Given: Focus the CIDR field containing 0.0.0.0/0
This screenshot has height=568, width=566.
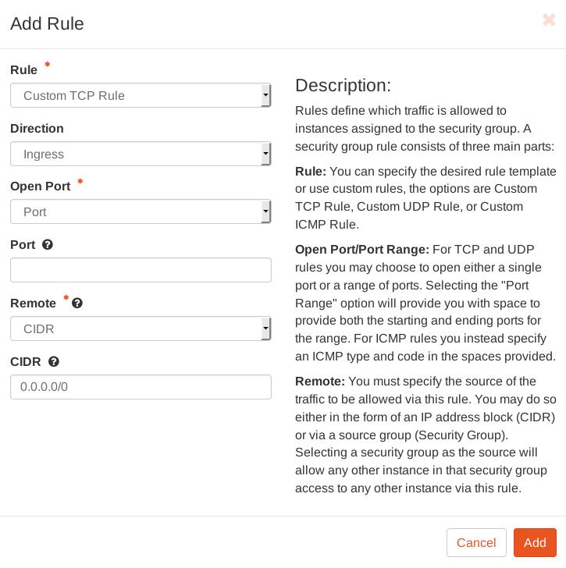Looking at the screenshot, I should click(141, 387).
